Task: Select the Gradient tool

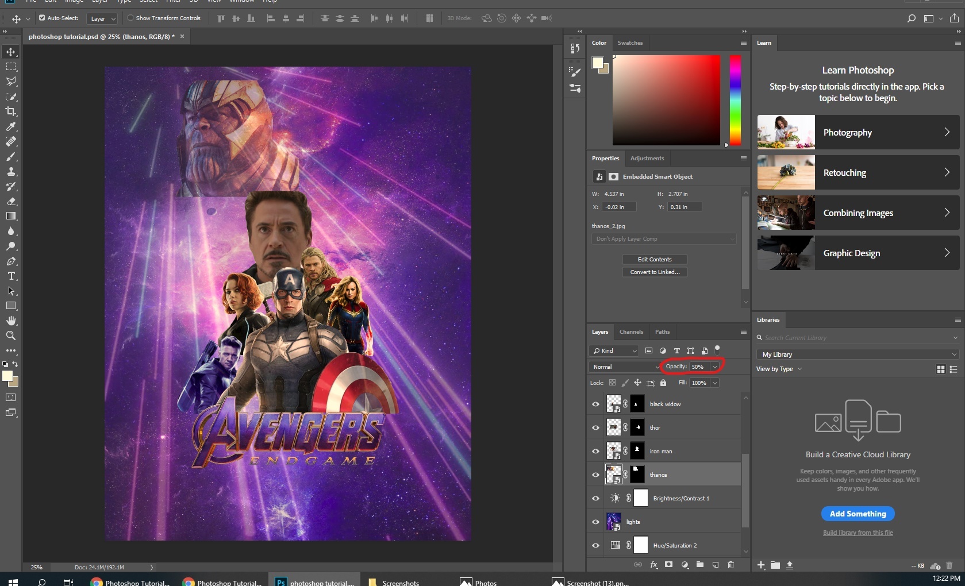Action: pos(11,216)
